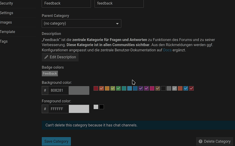The height and width of the screenshot is (146, 235).
Task: Click the question mark icon on Delete Category
Action: [200, 141]
